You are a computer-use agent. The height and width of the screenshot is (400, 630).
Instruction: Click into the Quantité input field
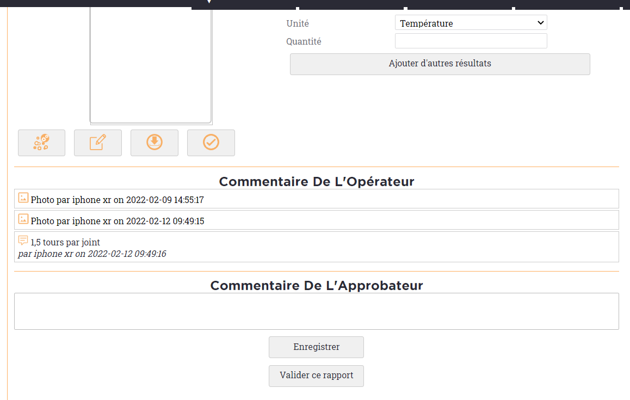point(471,41)
